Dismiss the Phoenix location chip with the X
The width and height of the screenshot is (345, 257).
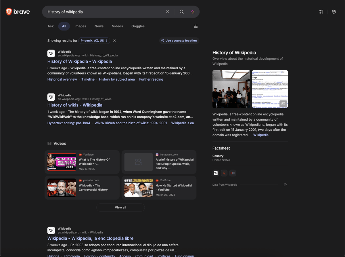[x=114, y=41]
